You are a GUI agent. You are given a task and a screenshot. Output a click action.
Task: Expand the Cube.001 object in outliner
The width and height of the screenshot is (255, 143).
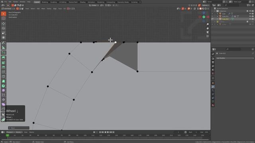(x=218, y=16)
